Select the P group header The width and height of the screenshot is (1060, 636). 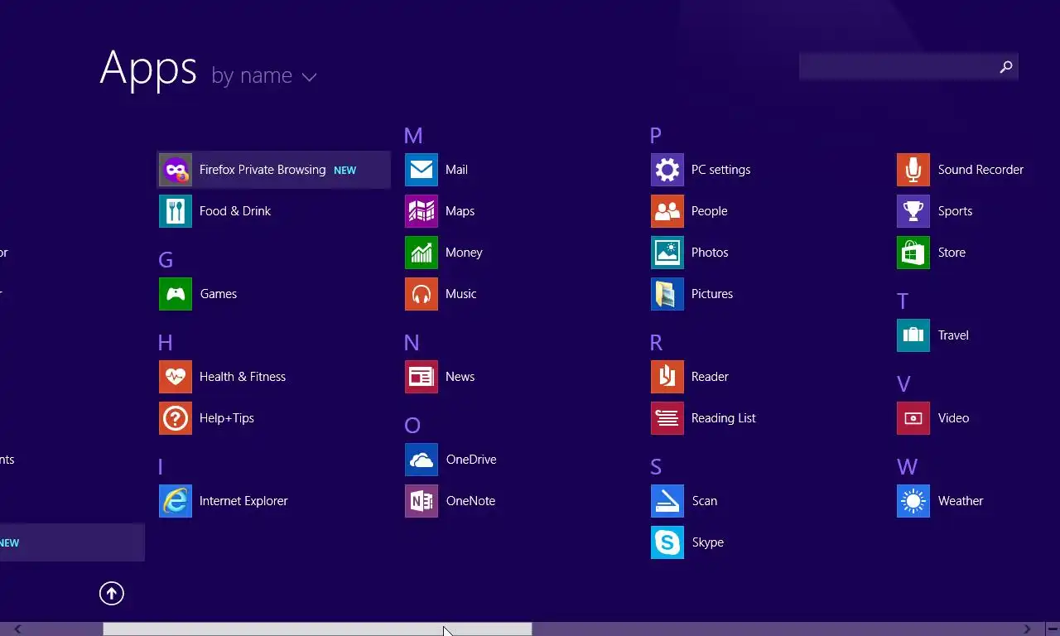656,136
